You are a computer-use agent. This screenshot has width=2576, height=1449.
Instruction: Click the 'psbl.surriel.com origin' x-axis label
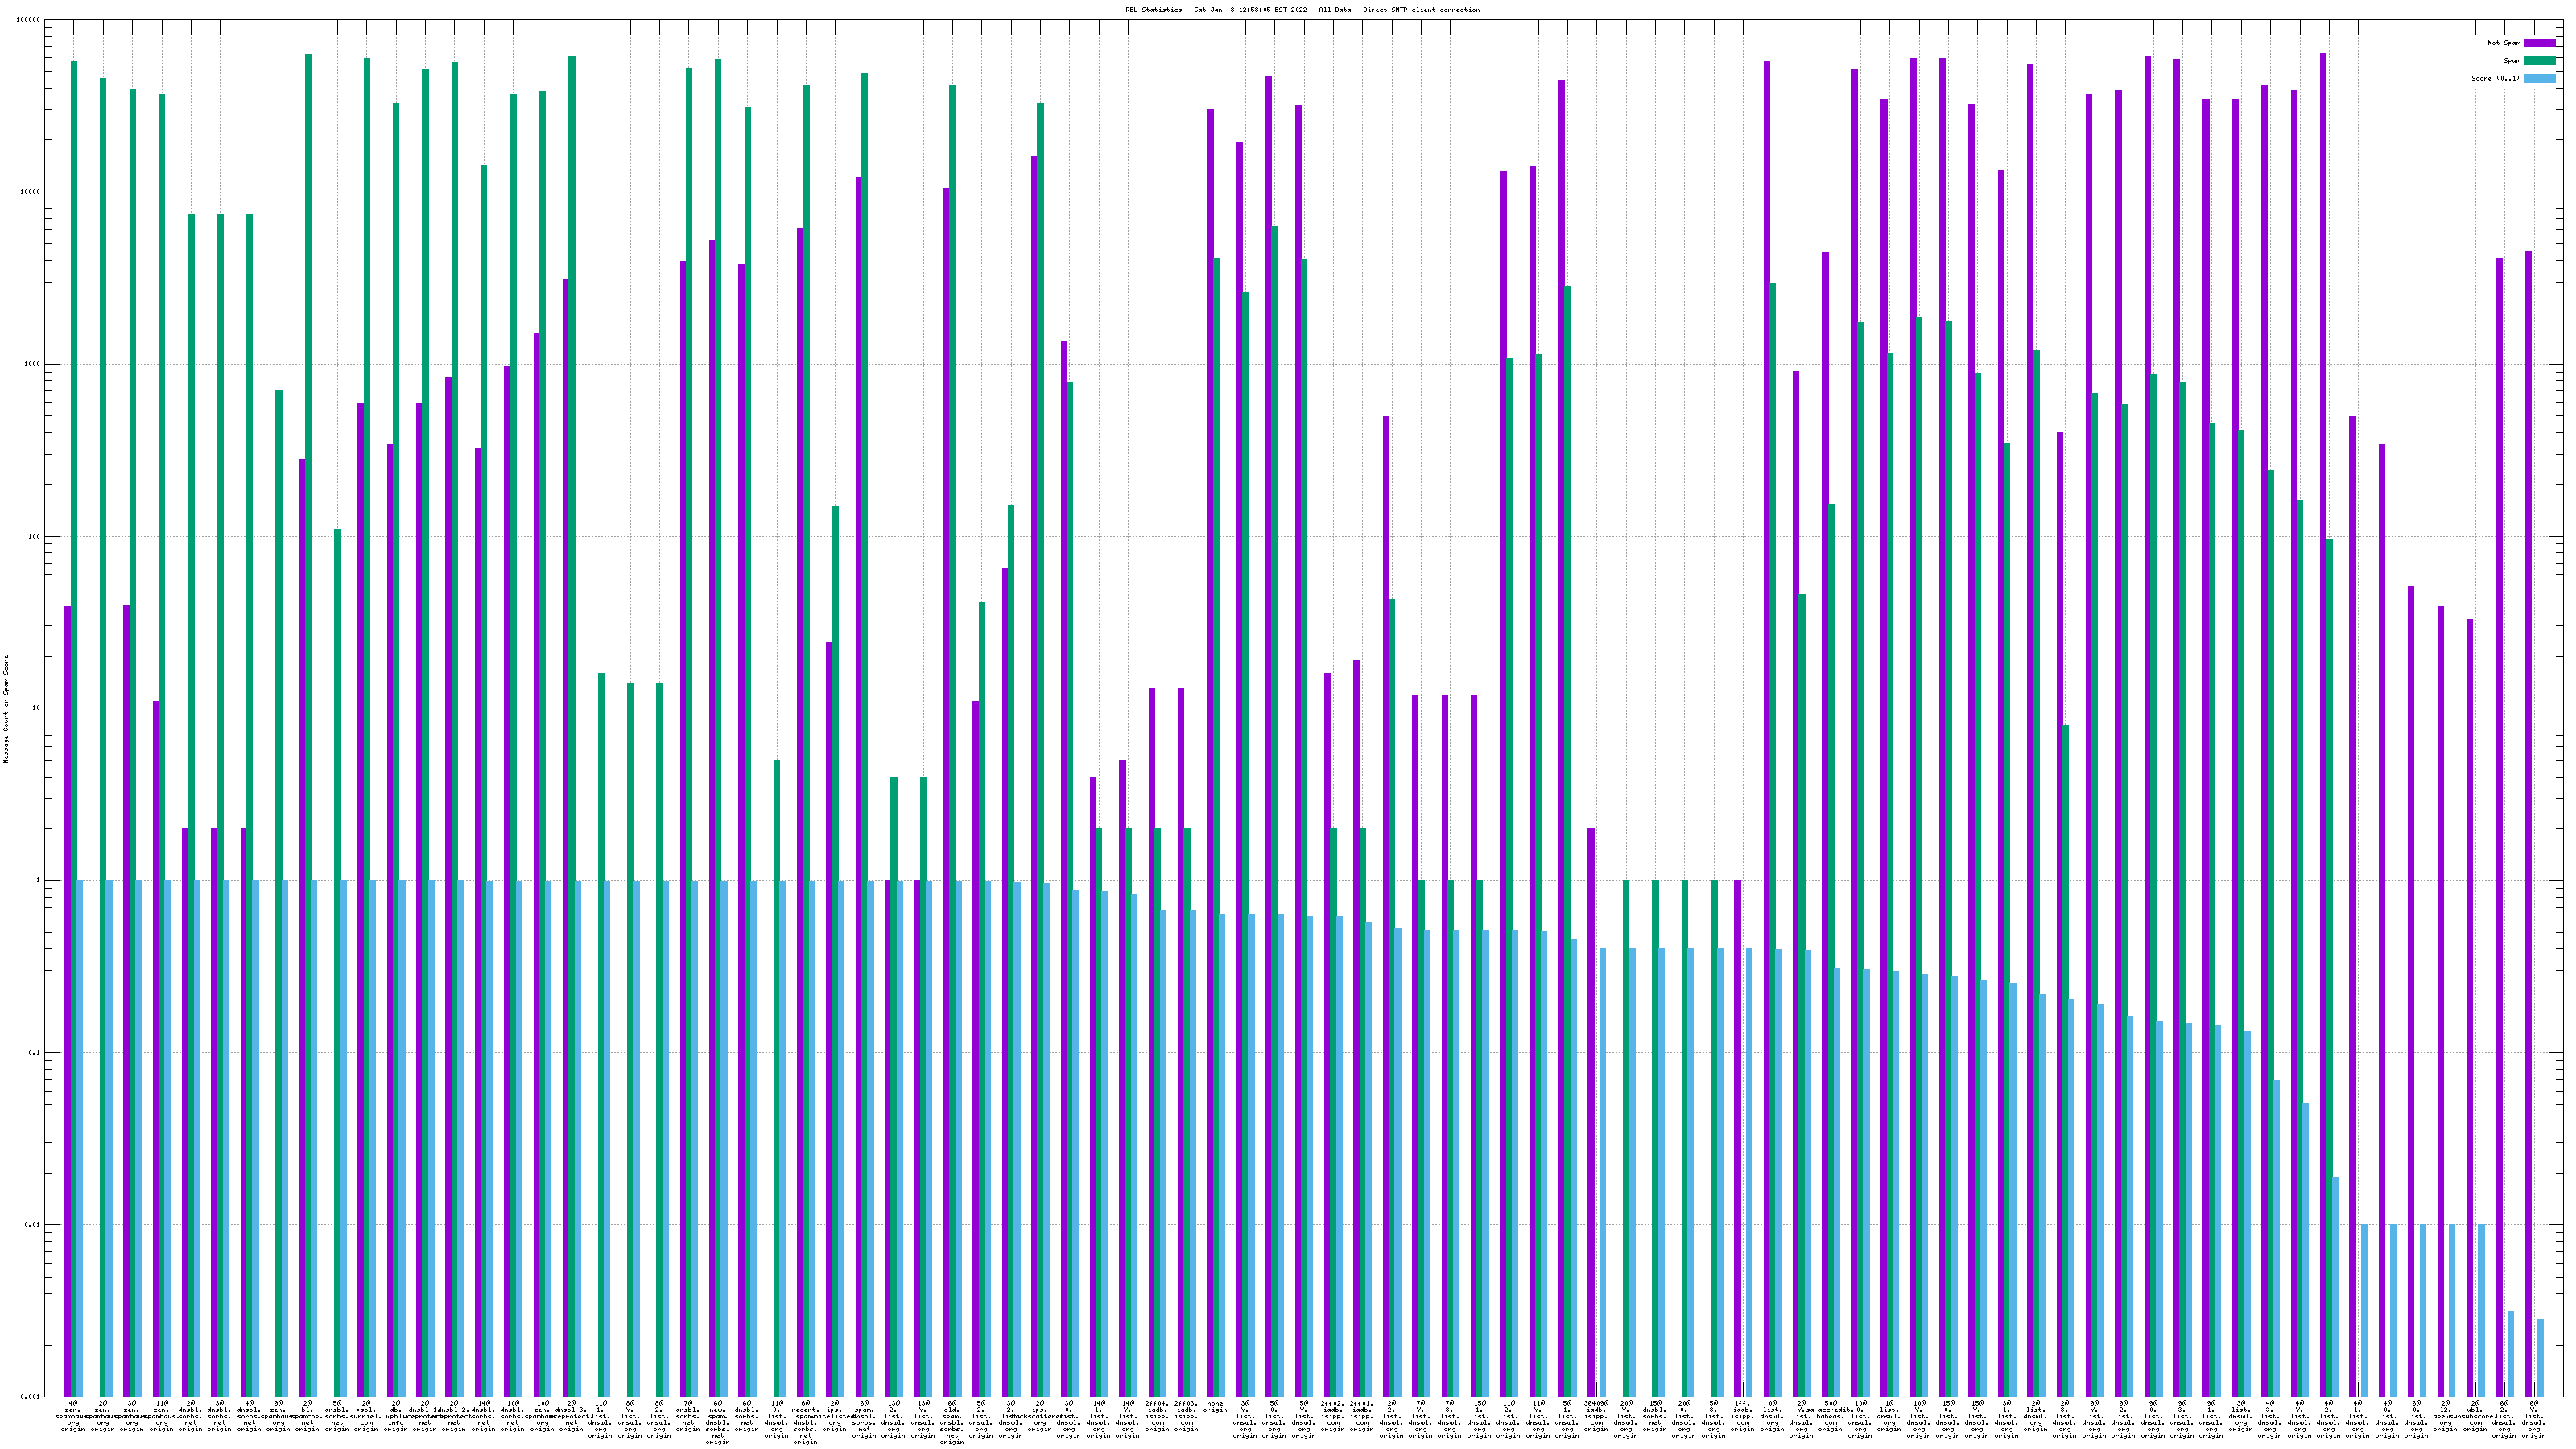click(x=366, y=1416)
